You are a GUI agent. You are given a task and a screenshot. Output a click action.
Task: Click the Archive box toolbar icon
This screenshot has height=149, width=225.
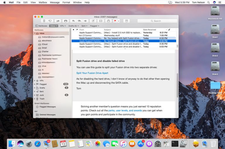tap(126, 21)
